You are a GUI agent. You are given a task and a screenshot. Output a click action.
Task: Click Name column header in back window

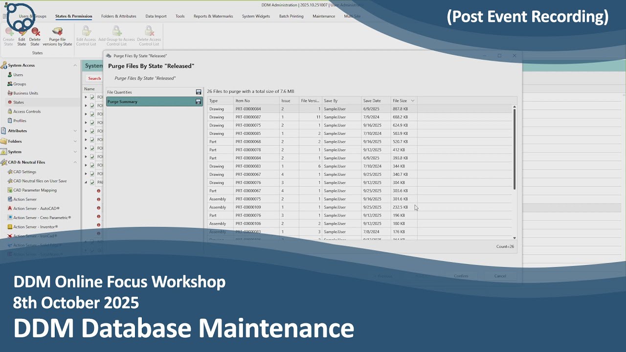point(89,89)
